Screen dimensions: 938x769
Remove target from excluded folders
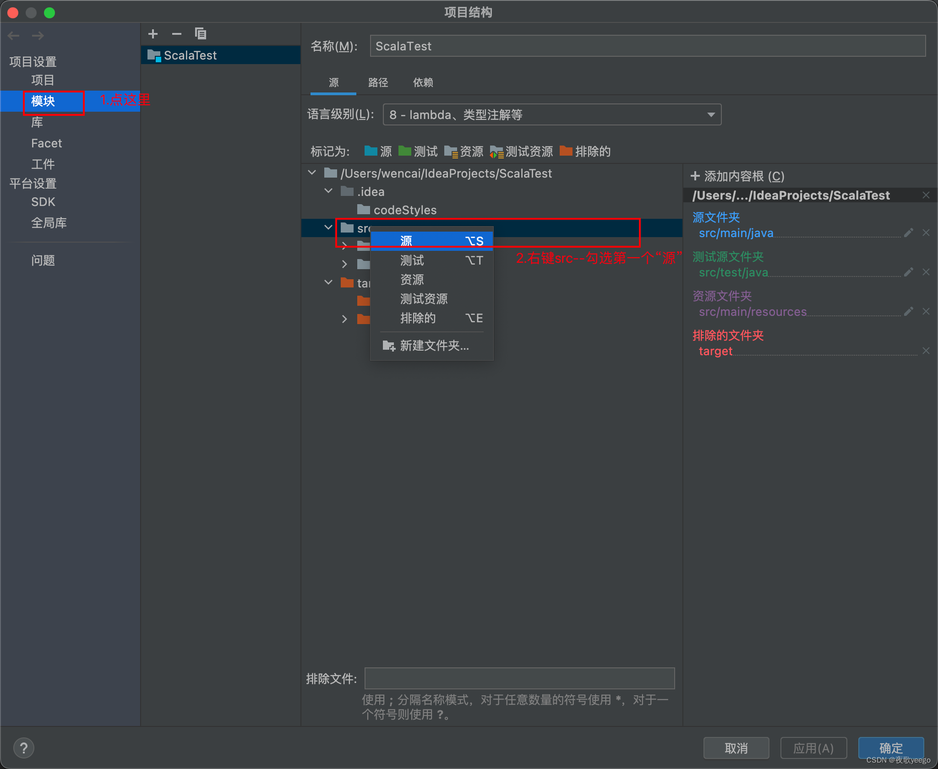tap(926, 351)
